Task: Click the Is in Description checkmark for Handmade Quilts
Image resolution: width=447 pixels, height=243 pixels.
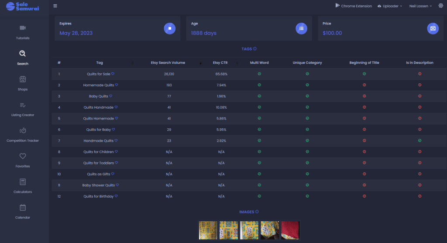Action: (419, 140)
